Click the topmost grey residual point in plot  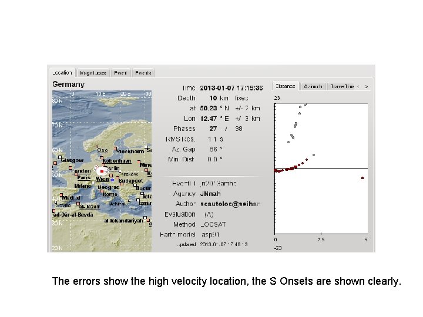point(305,104)
